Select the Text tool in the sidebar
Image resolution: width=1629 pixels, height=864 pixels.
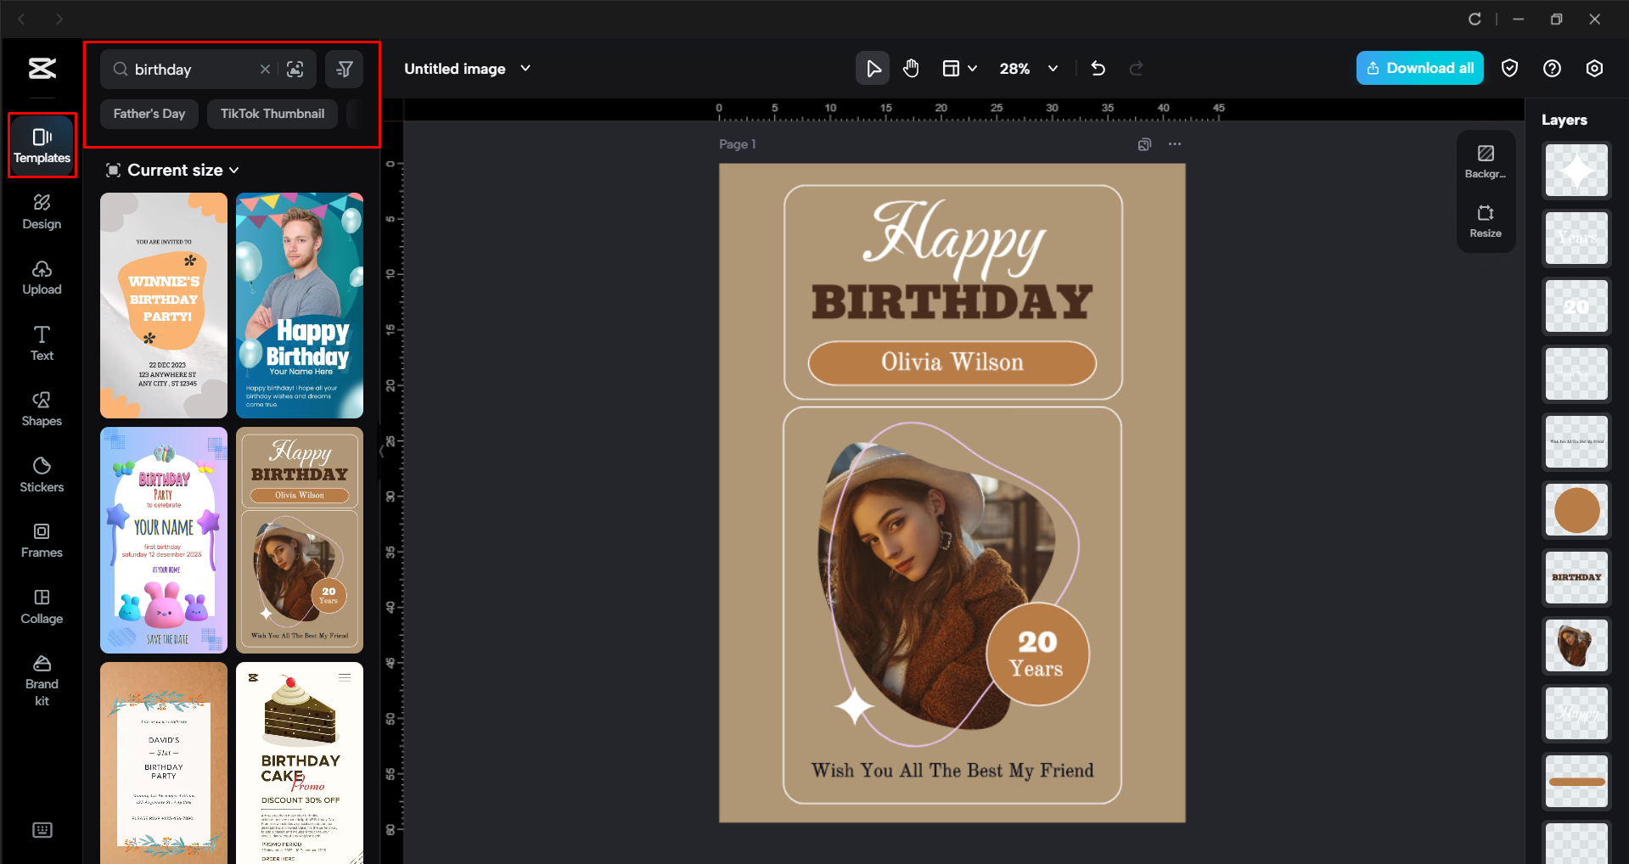point(42,342)
